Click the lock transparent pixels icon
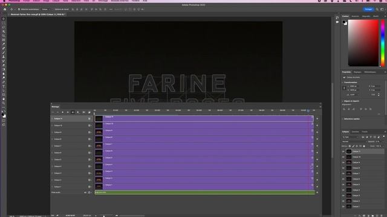387x217 pixels. 350,146
